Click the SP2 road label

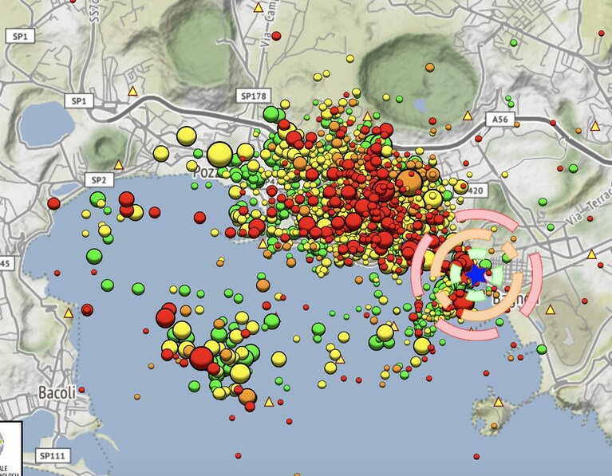click(99, 180)
